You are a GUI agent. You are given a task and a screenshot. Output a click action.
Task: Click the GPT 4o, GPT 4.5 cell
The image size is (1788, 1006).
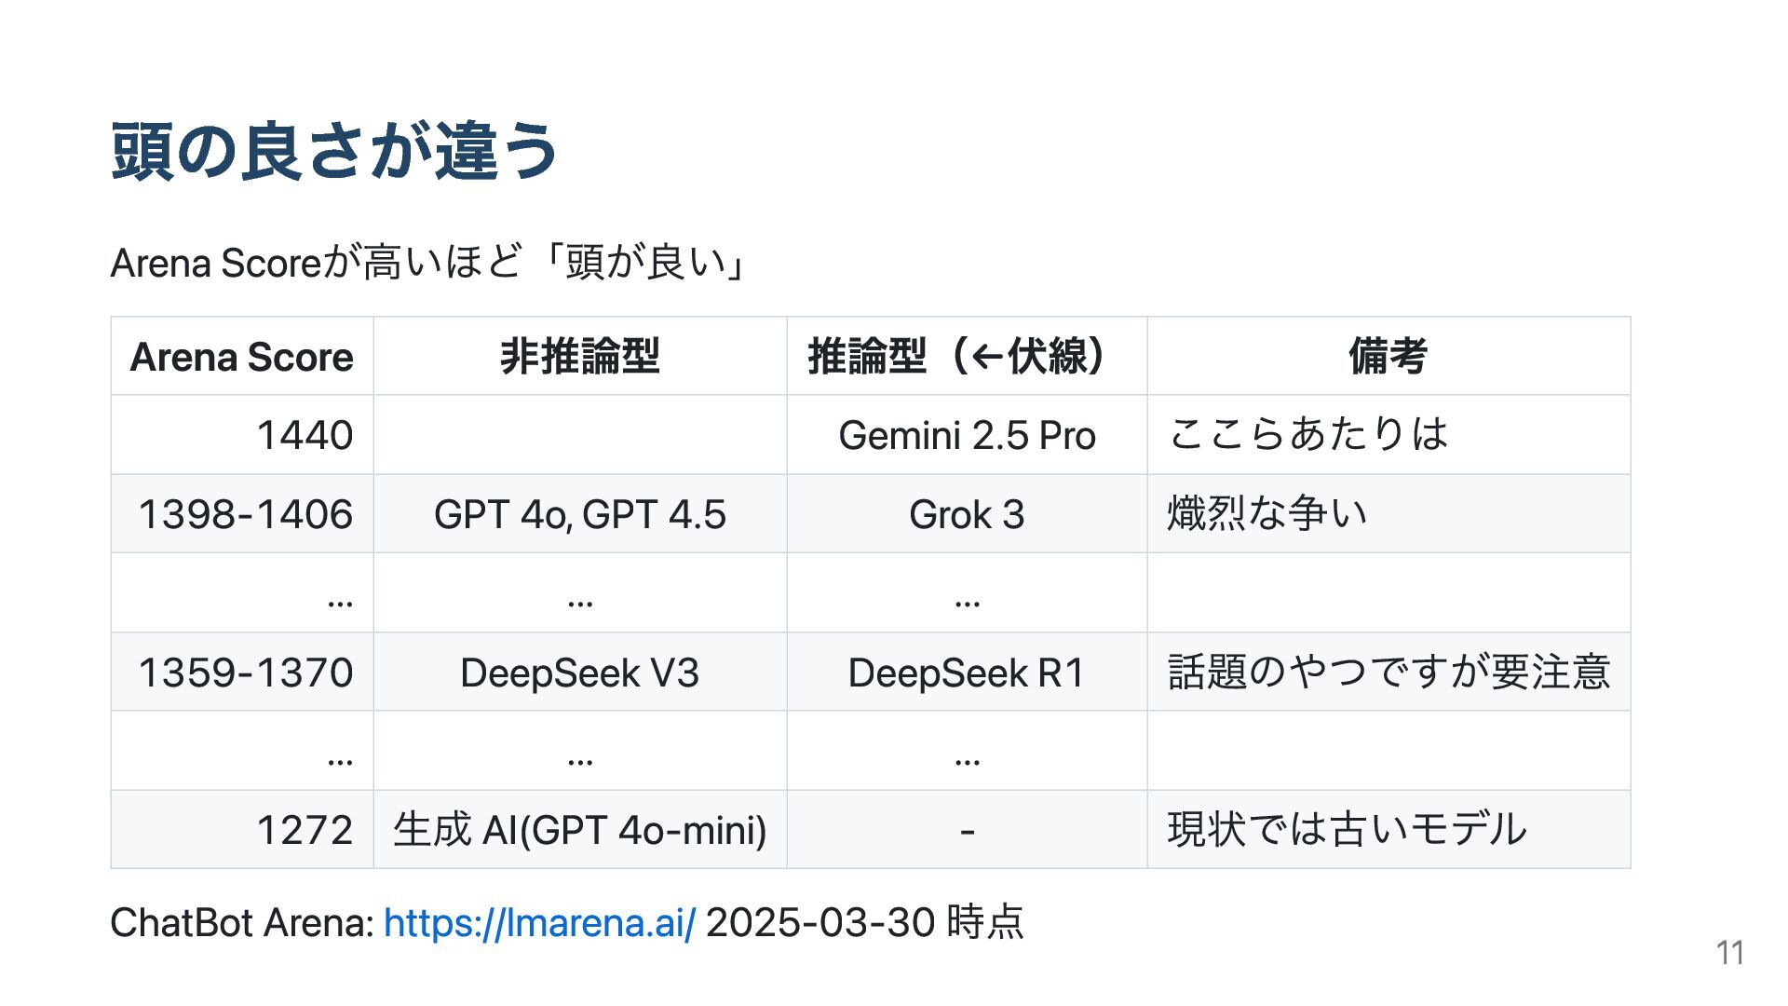pos(580,514)
